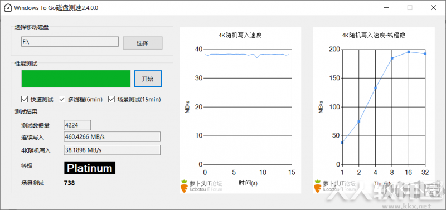446x210 pixels.
Task: Click the 连续写入 field showing 460.4266 MB/s
Action: (112, 136)
